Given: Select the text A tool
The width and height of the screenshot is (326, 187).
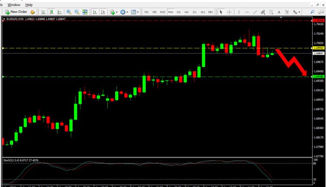Looking at the screenshot, I should pyautogui.click(x=279, y=12).
